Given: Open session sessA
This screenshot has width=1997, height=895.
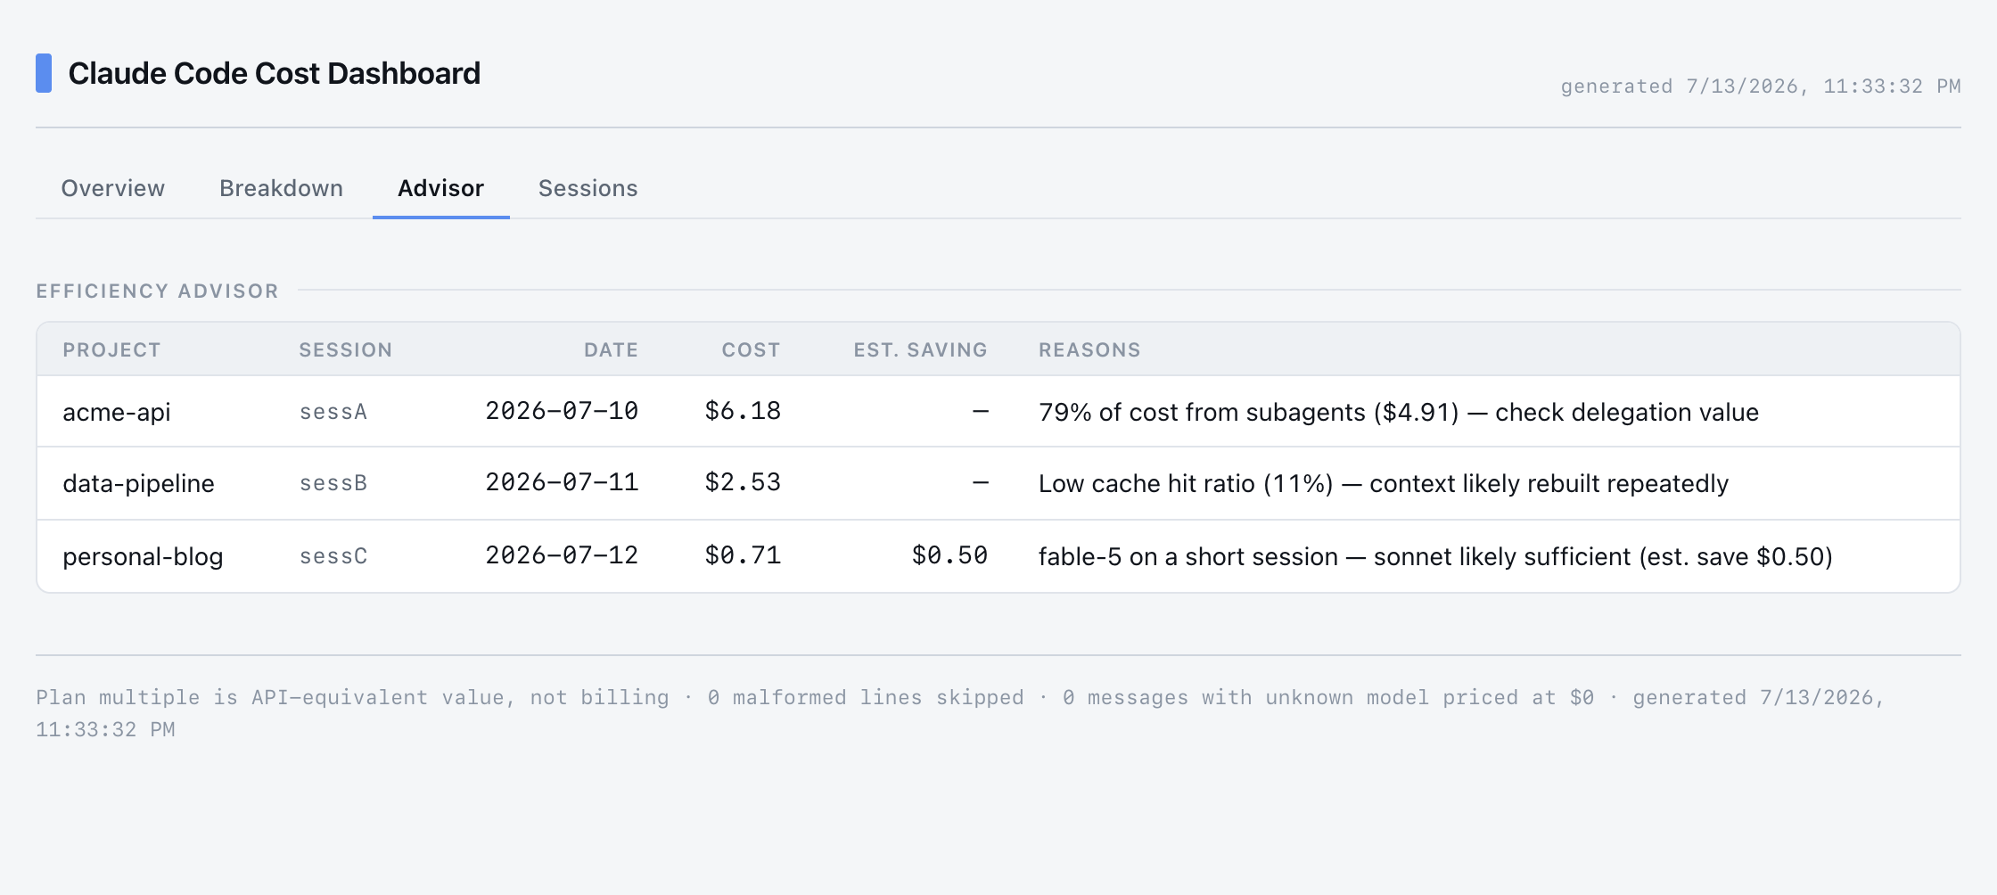Looking at the screenshot, I should click(x=333, y=412).
